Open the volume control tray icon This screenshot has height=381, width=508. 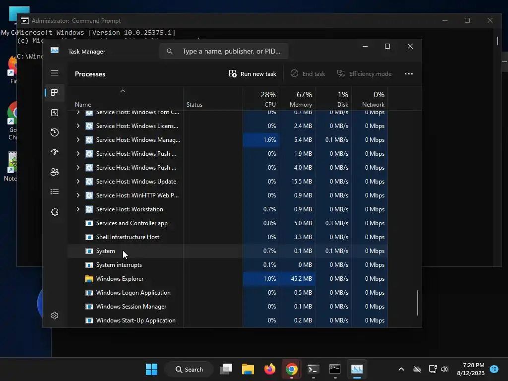(444, 369)
